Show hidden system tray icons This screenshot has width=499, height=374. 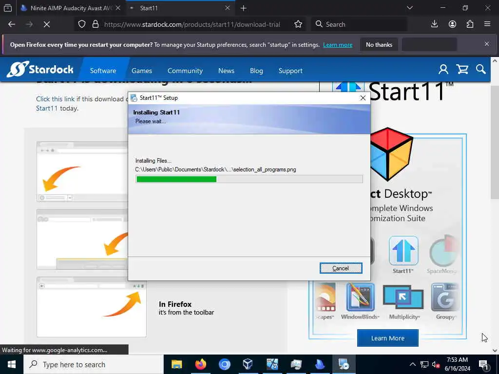(412, 364)
